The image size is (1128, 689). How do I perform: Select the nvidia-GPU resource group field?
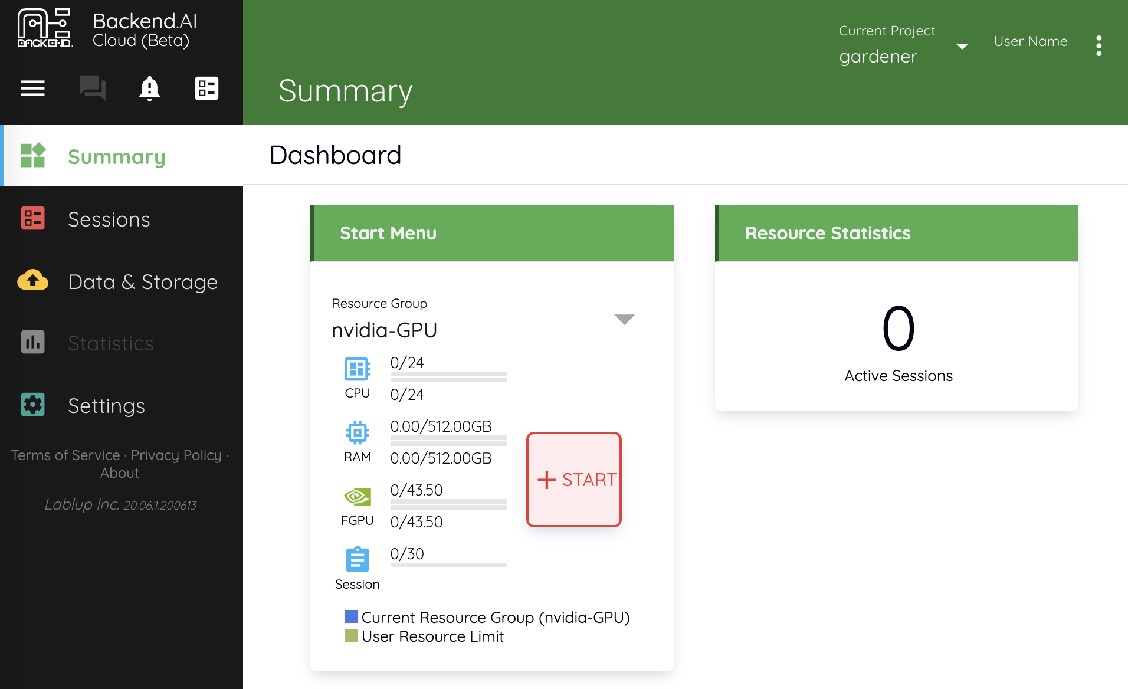[484, 319]
